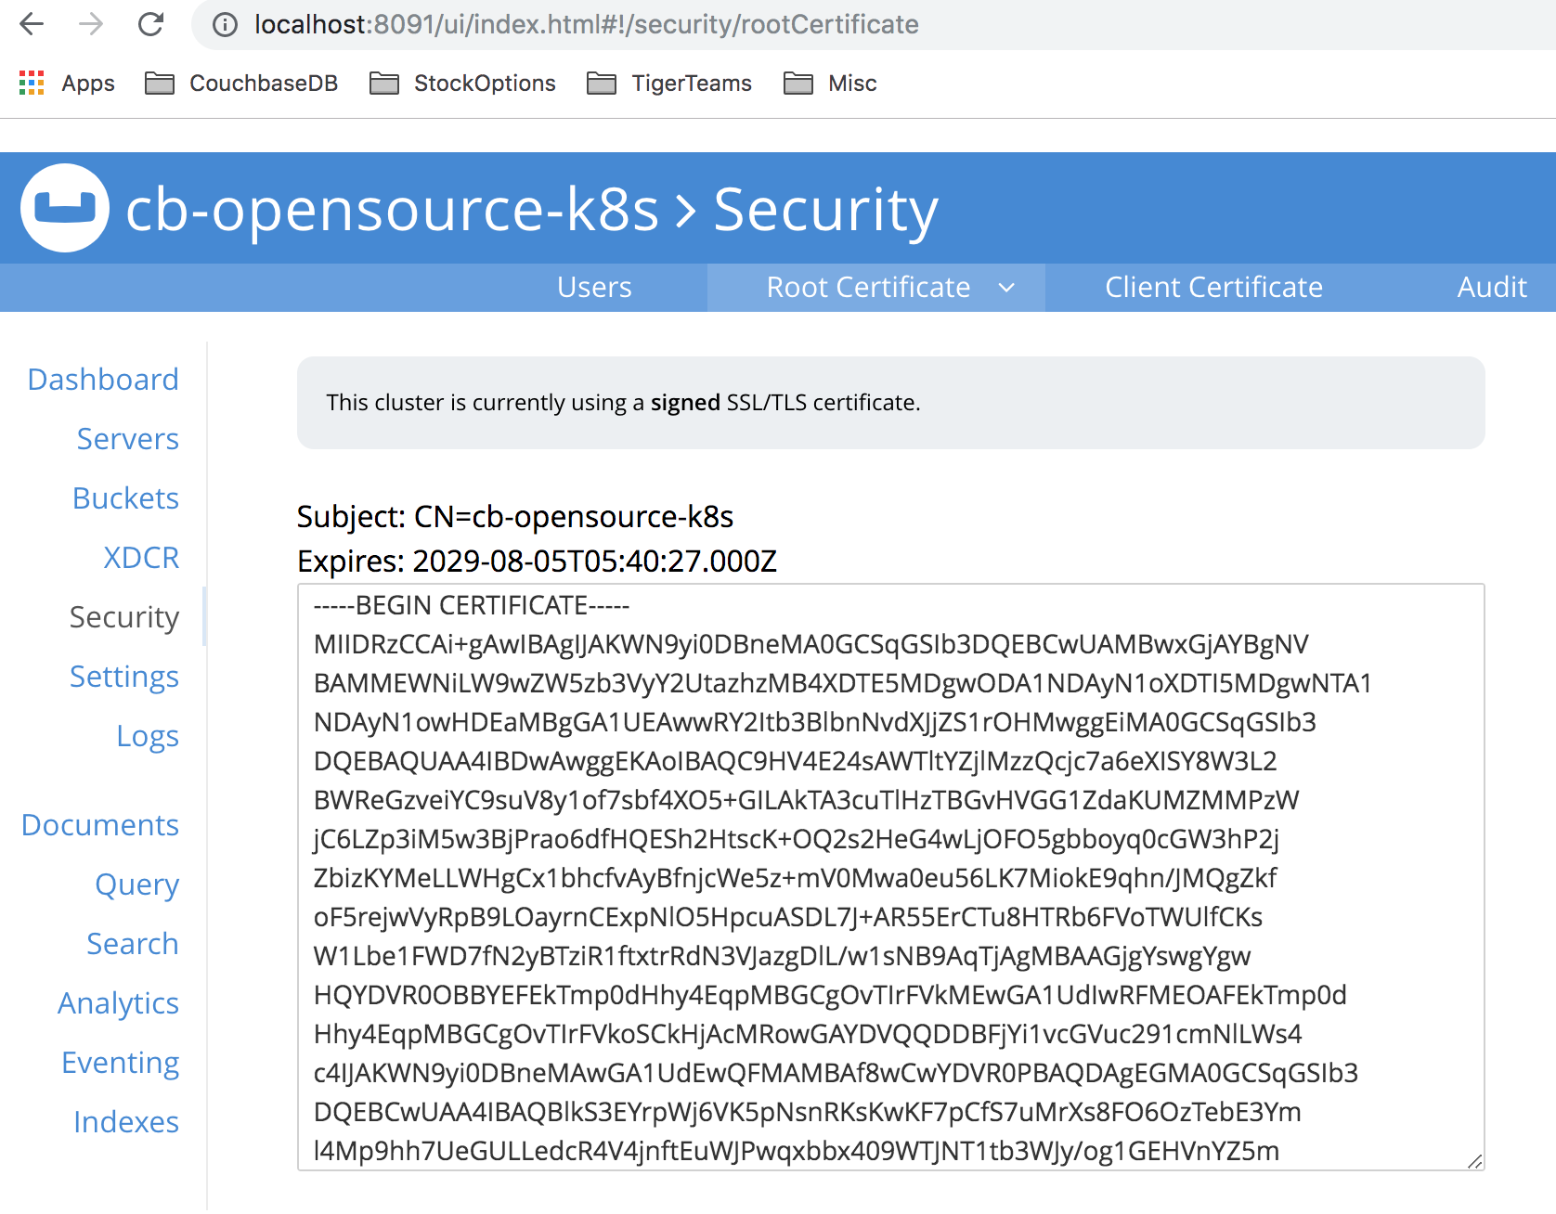Click the Couchbase logo icon
Viewport: 1556px width, 1214px height.
[x=65, y=208]
